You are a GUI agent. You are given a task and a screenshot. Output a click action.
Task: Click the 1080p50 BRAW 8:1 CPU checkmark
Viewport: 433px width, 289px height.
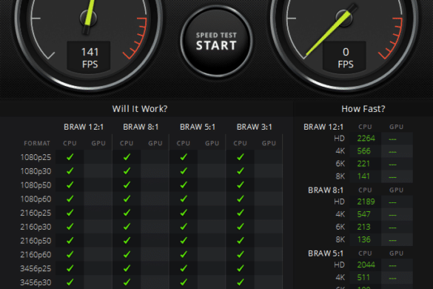pos(127,185)
